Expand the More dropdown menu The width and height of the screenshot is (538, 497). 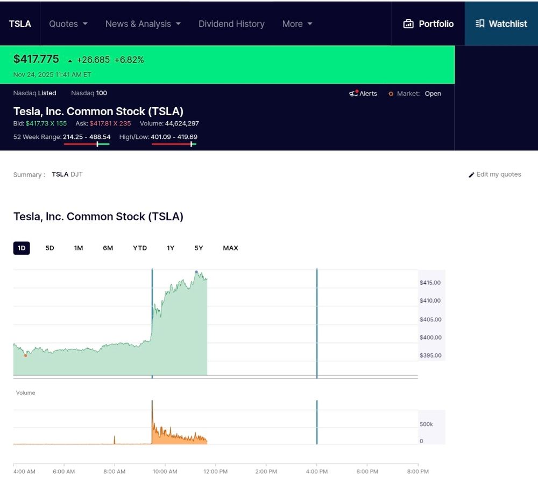point(297,24)
